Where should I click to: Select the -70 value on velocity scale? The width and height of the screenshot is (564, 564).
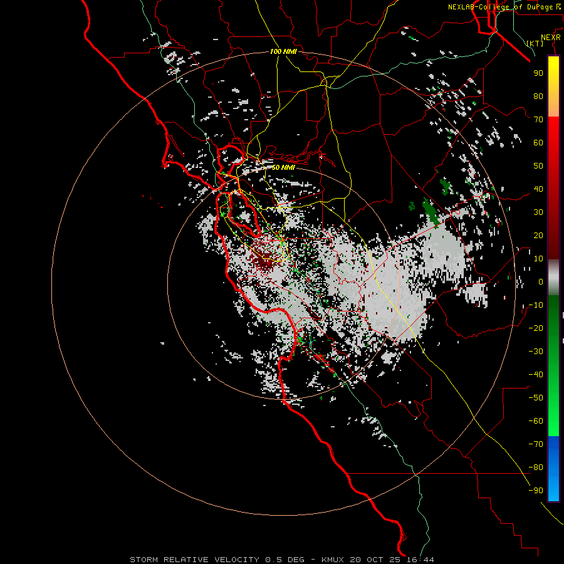(x=536, y=444)
